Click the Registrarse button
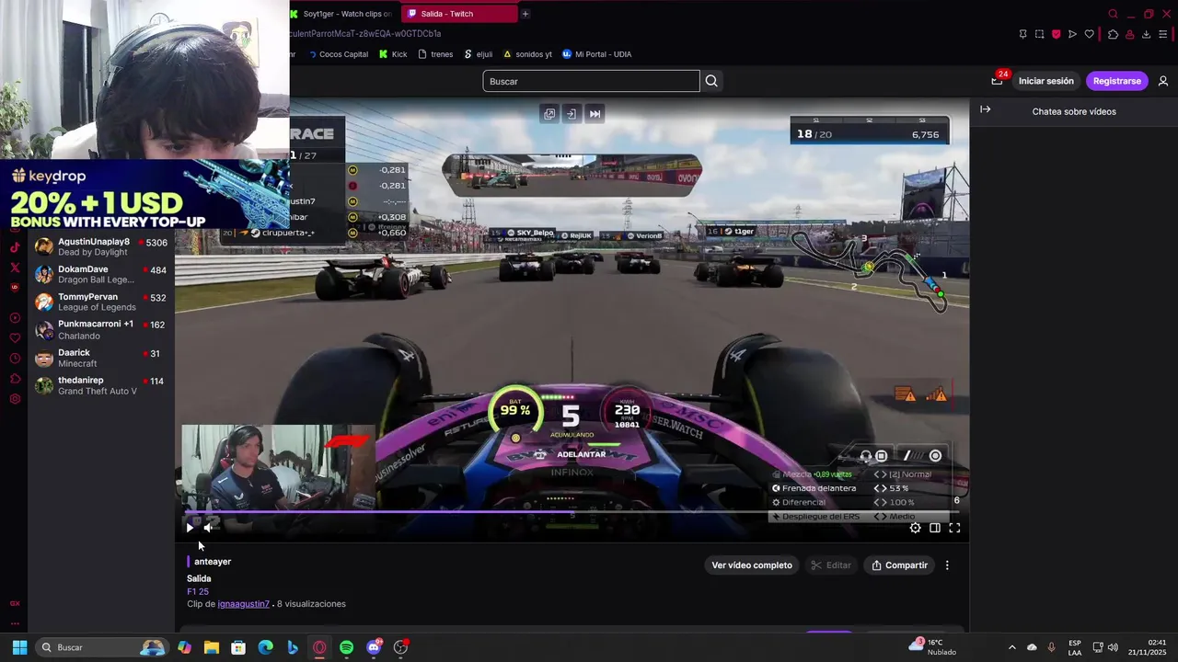Viewport: 1178px width, 662px height. coord(1116,81)
